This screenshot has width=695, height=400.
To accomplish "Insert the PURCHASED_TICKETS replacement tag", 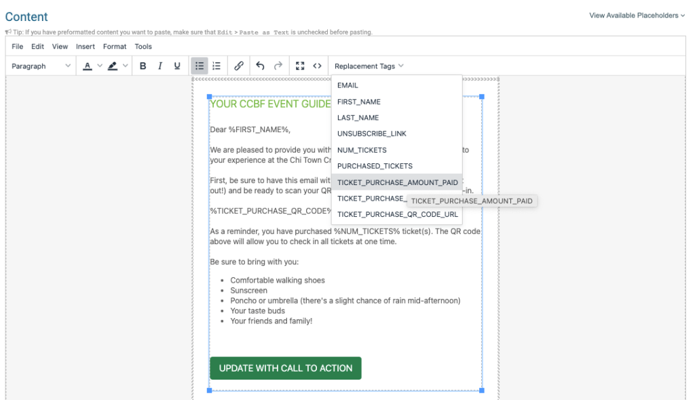I will pos(396,166).
